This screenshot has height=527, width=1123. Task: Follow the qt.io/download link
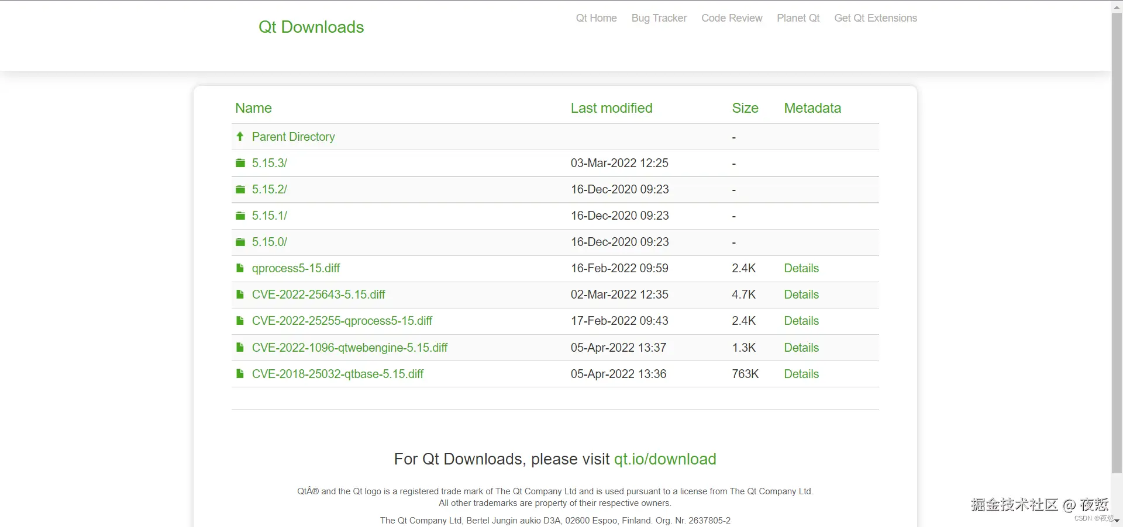pyautogui.click(x=665, y=459)
